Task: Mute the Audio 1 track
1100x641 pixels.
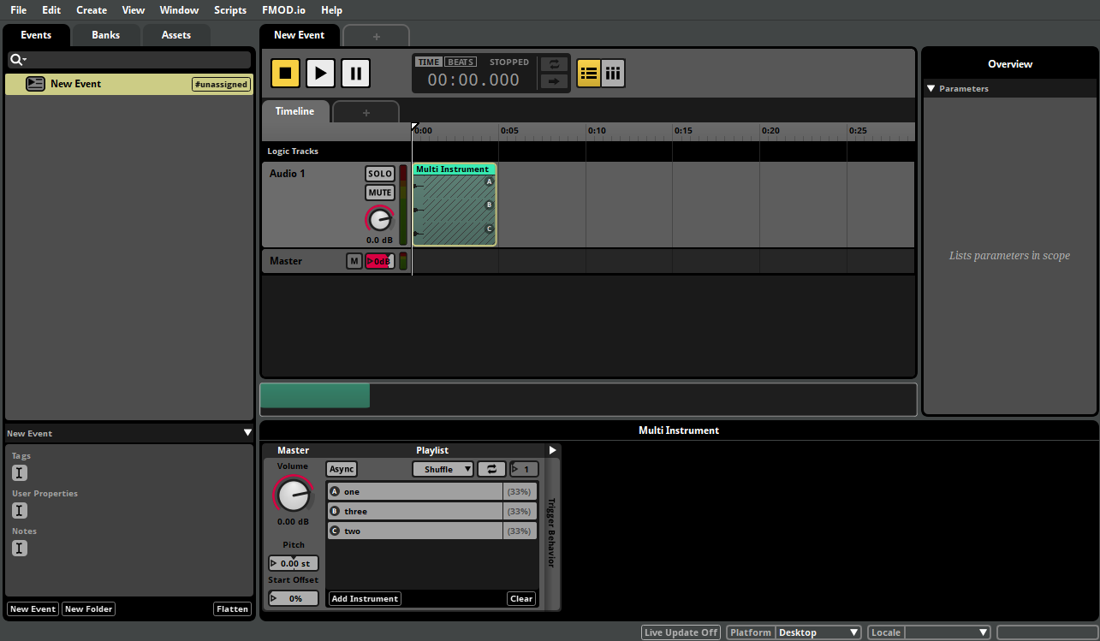Action: point(379,193)
